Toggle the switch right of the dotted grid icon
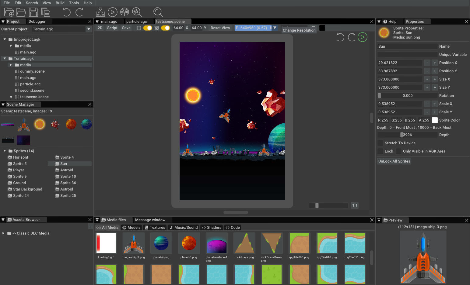Viewport: 470px width, 285px height. tap(148, 28)
